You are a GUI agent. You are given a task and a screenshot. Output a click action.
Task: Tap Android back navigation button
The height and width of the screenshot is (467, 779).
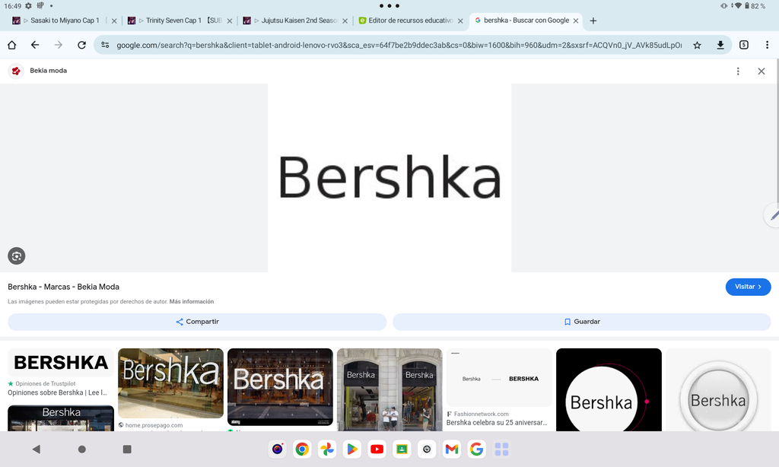click(36, 449)
